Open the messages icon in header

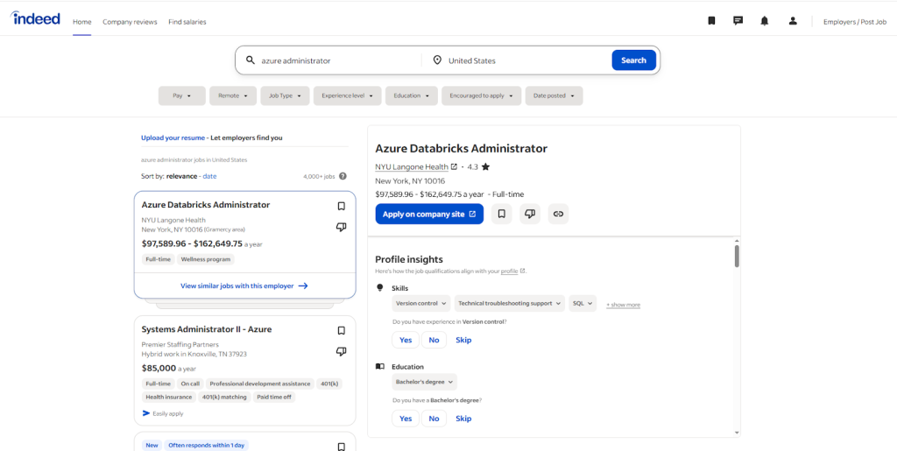pos(738,21)
